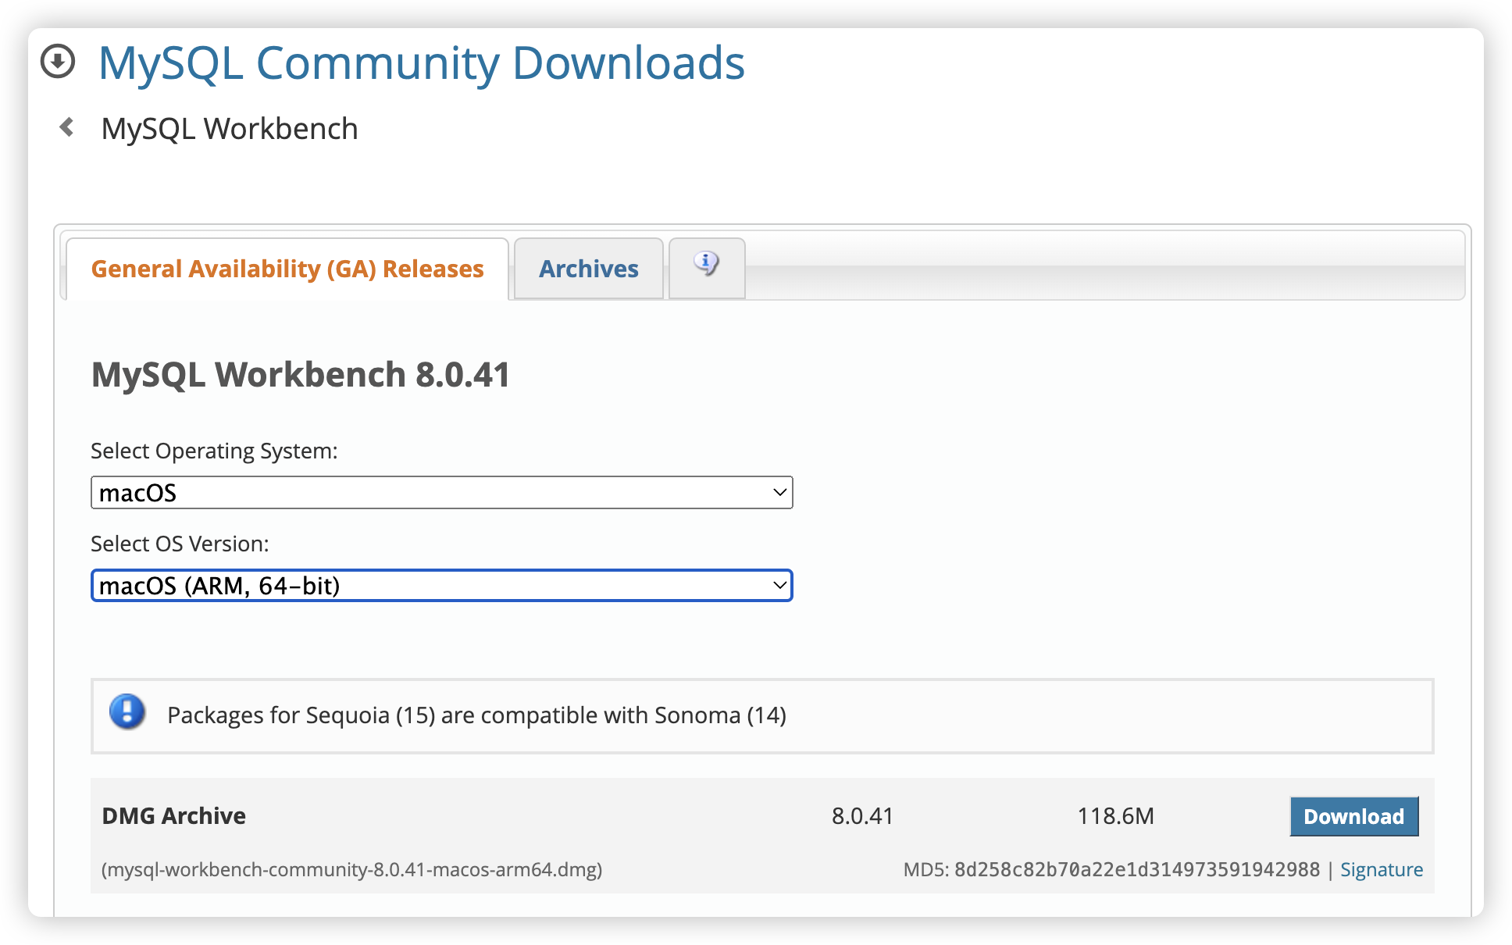Click the 118.6M file size

pyautogui.click(x=1115, y=816)
